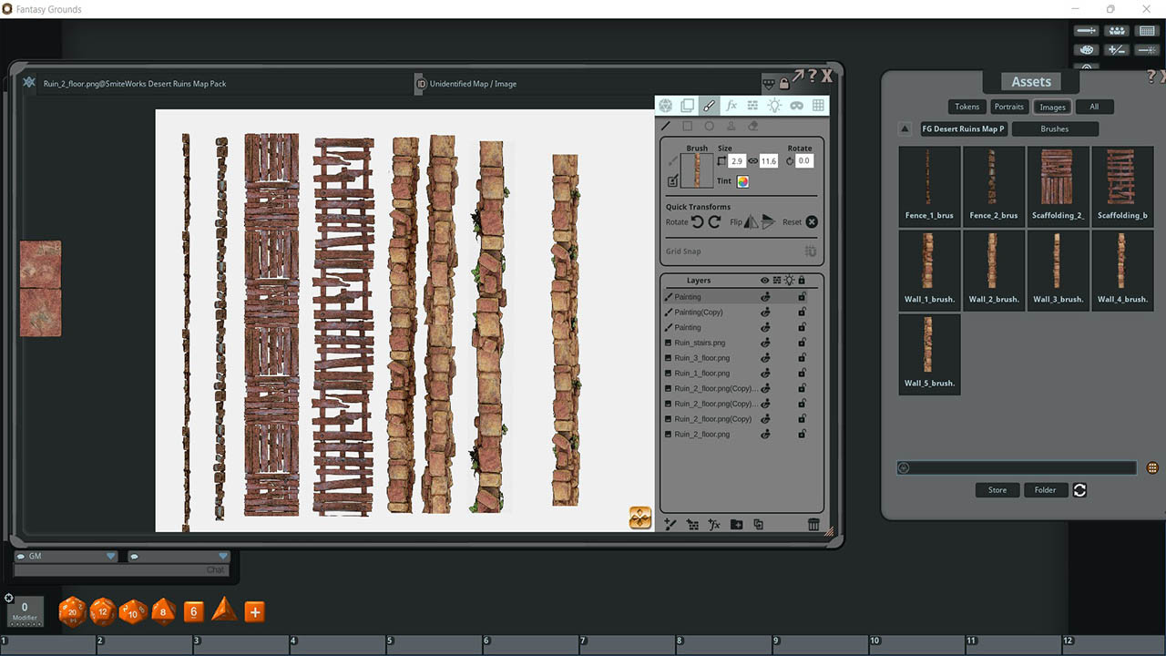Open the Effects (fx) tool panel
Screen dimensions: 1166x656
click(731, 105)
